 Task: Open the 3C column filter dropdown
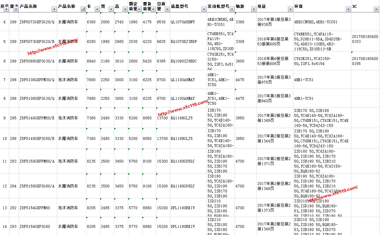(x=376, y=9)
